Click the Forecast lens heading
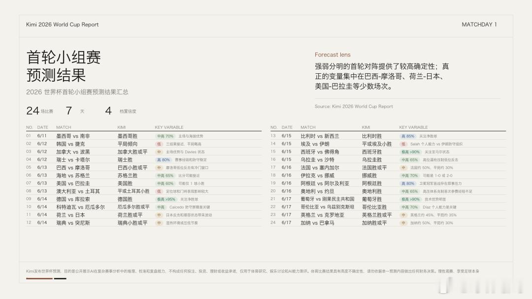Viewport: 532px width, 299px height. (332, 55)
